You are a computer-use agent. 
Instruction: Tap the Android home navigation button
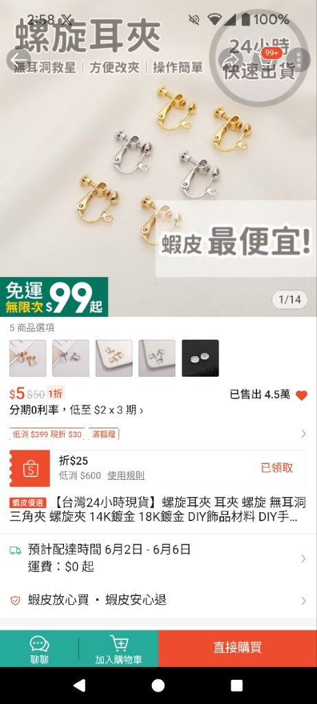(158, 685)
